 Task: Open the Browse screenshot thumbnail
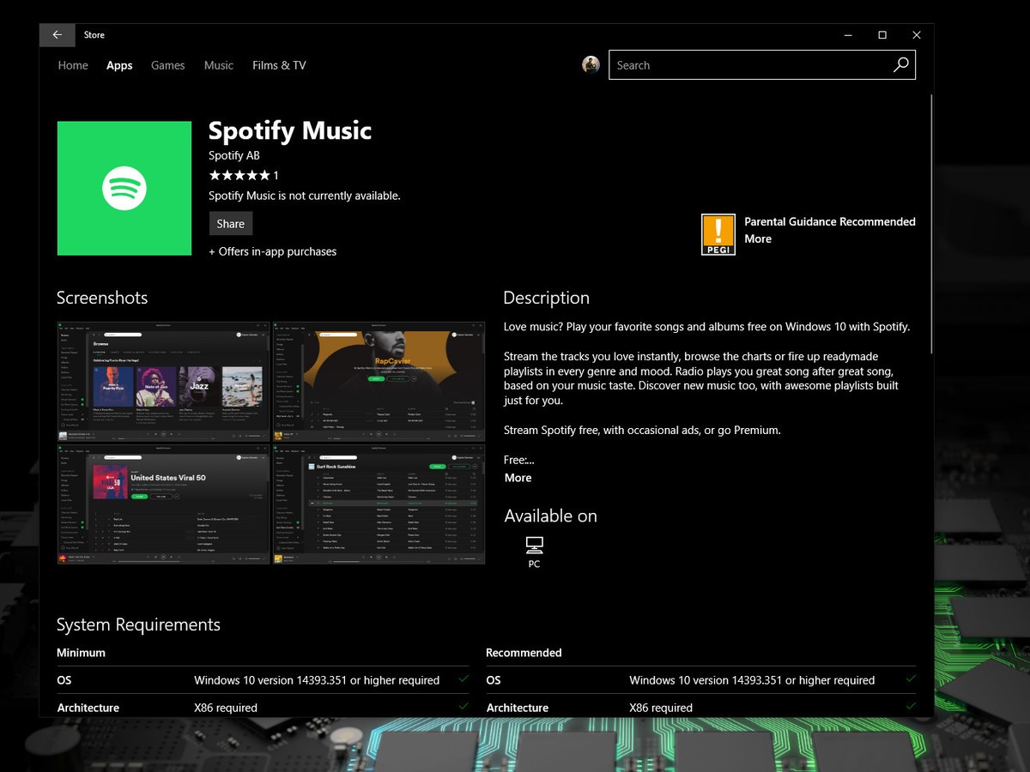point(163,382)
